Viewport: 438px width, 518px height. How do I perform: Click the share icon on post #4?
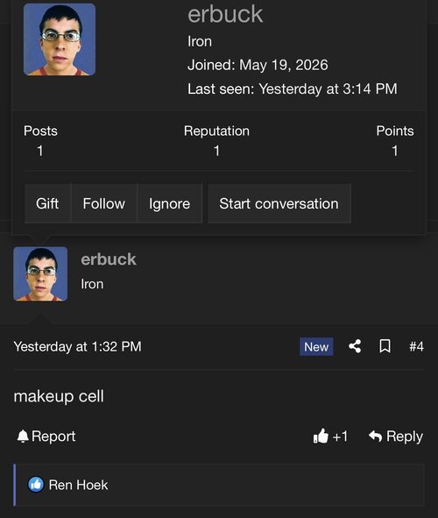[x=355, y=346]
